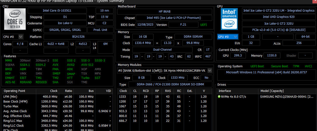Click the memory Size value 16 GB
The image size is (317, 131).
click(143, 37)
